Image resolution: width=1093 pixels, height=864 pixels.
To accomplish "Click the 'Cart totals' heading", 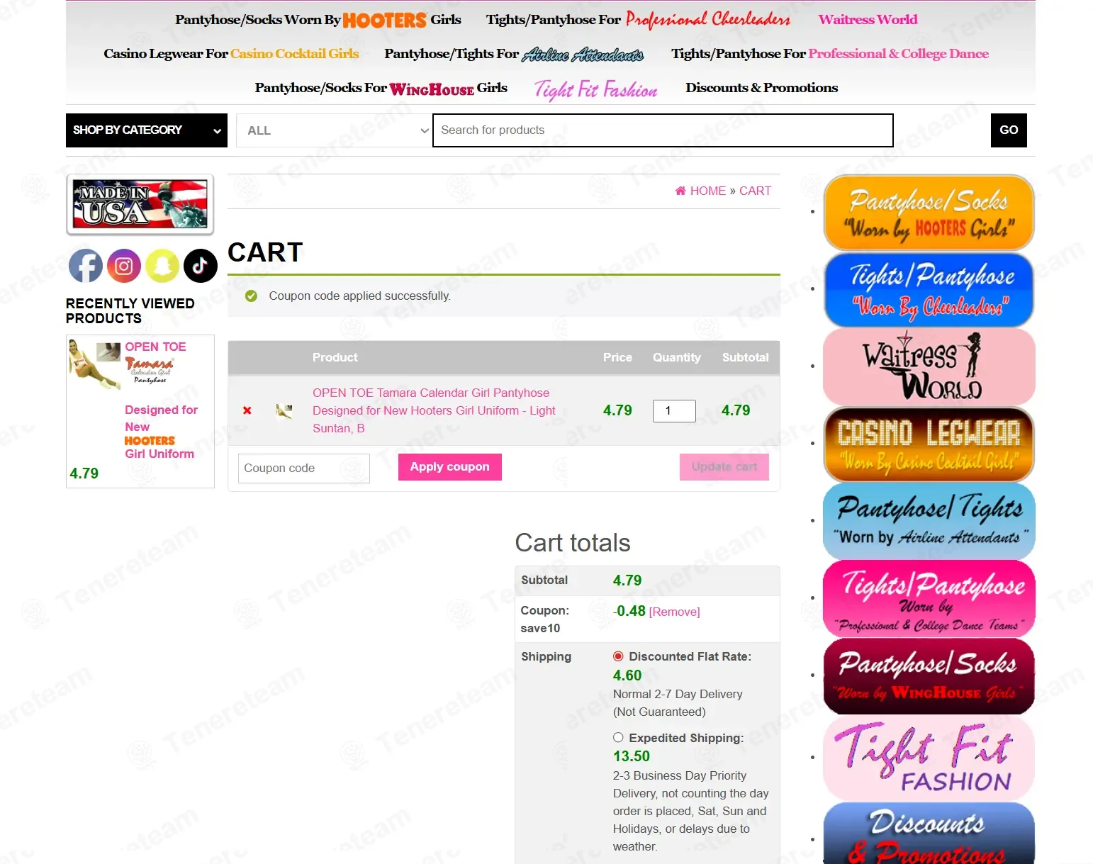I will point(573,543).
